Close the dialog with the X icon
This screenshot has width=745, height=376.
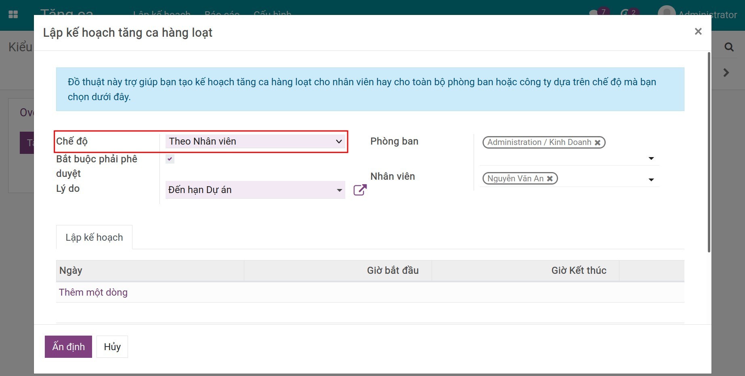coord(698,32)
